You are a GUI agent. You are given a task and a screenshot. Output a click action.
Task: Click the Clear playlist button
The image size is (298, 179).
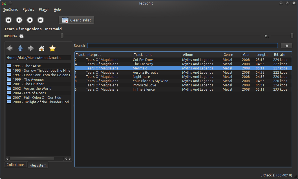[76, 20]
